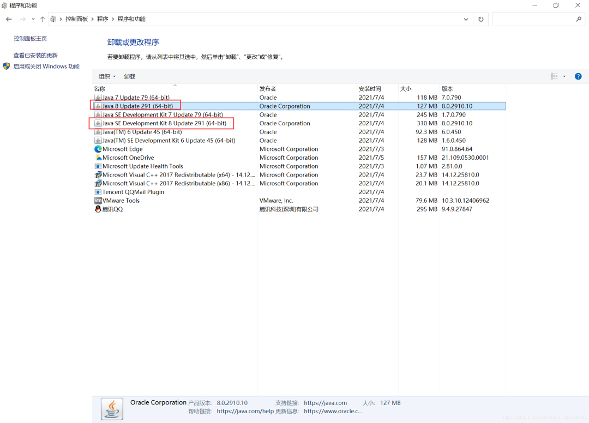Click 控制面板 in the breadcrumb
The image size is (589, 423).
pos(77,19)
